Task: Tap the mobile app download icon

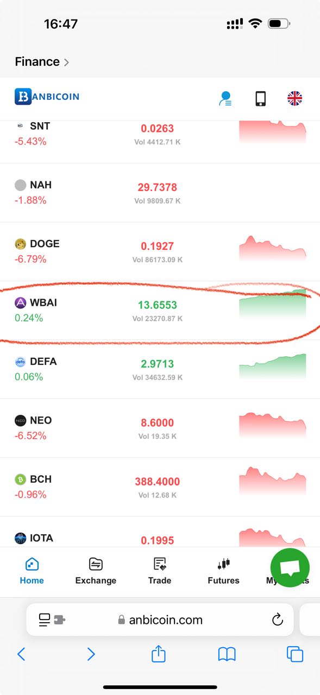Action: tap(261, 98)
